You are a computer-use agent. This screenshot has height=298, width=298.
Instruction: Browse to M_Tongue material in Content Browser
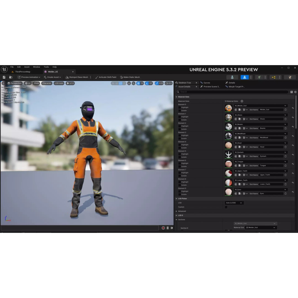pyautogui.click(x=240, y=166)
